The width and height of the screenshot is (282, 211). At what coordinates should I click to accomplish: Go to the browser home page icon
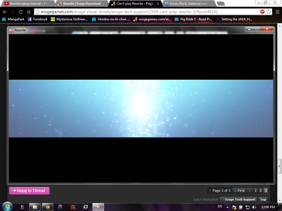tap(29, 12)
